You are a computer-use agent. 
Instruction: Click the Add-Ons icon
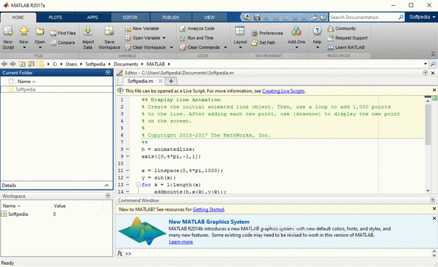pos(296,31)
